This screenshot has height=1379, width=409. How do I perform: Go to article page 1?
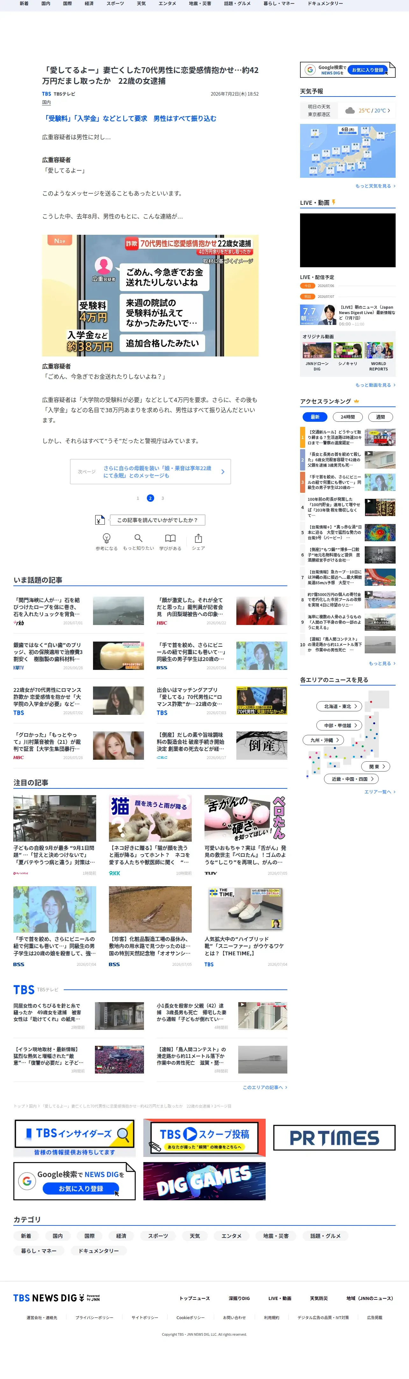pos(138,498)
